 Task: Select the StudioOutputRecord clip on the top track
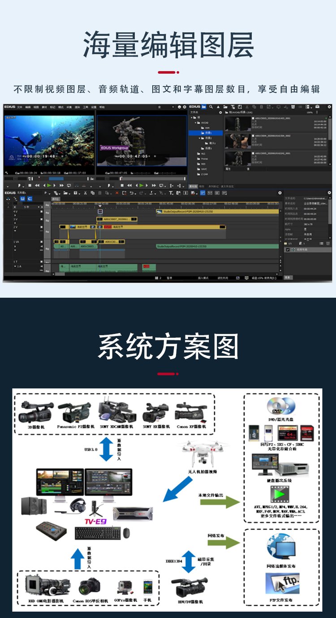pyautogui.click(x=218, y=211)
